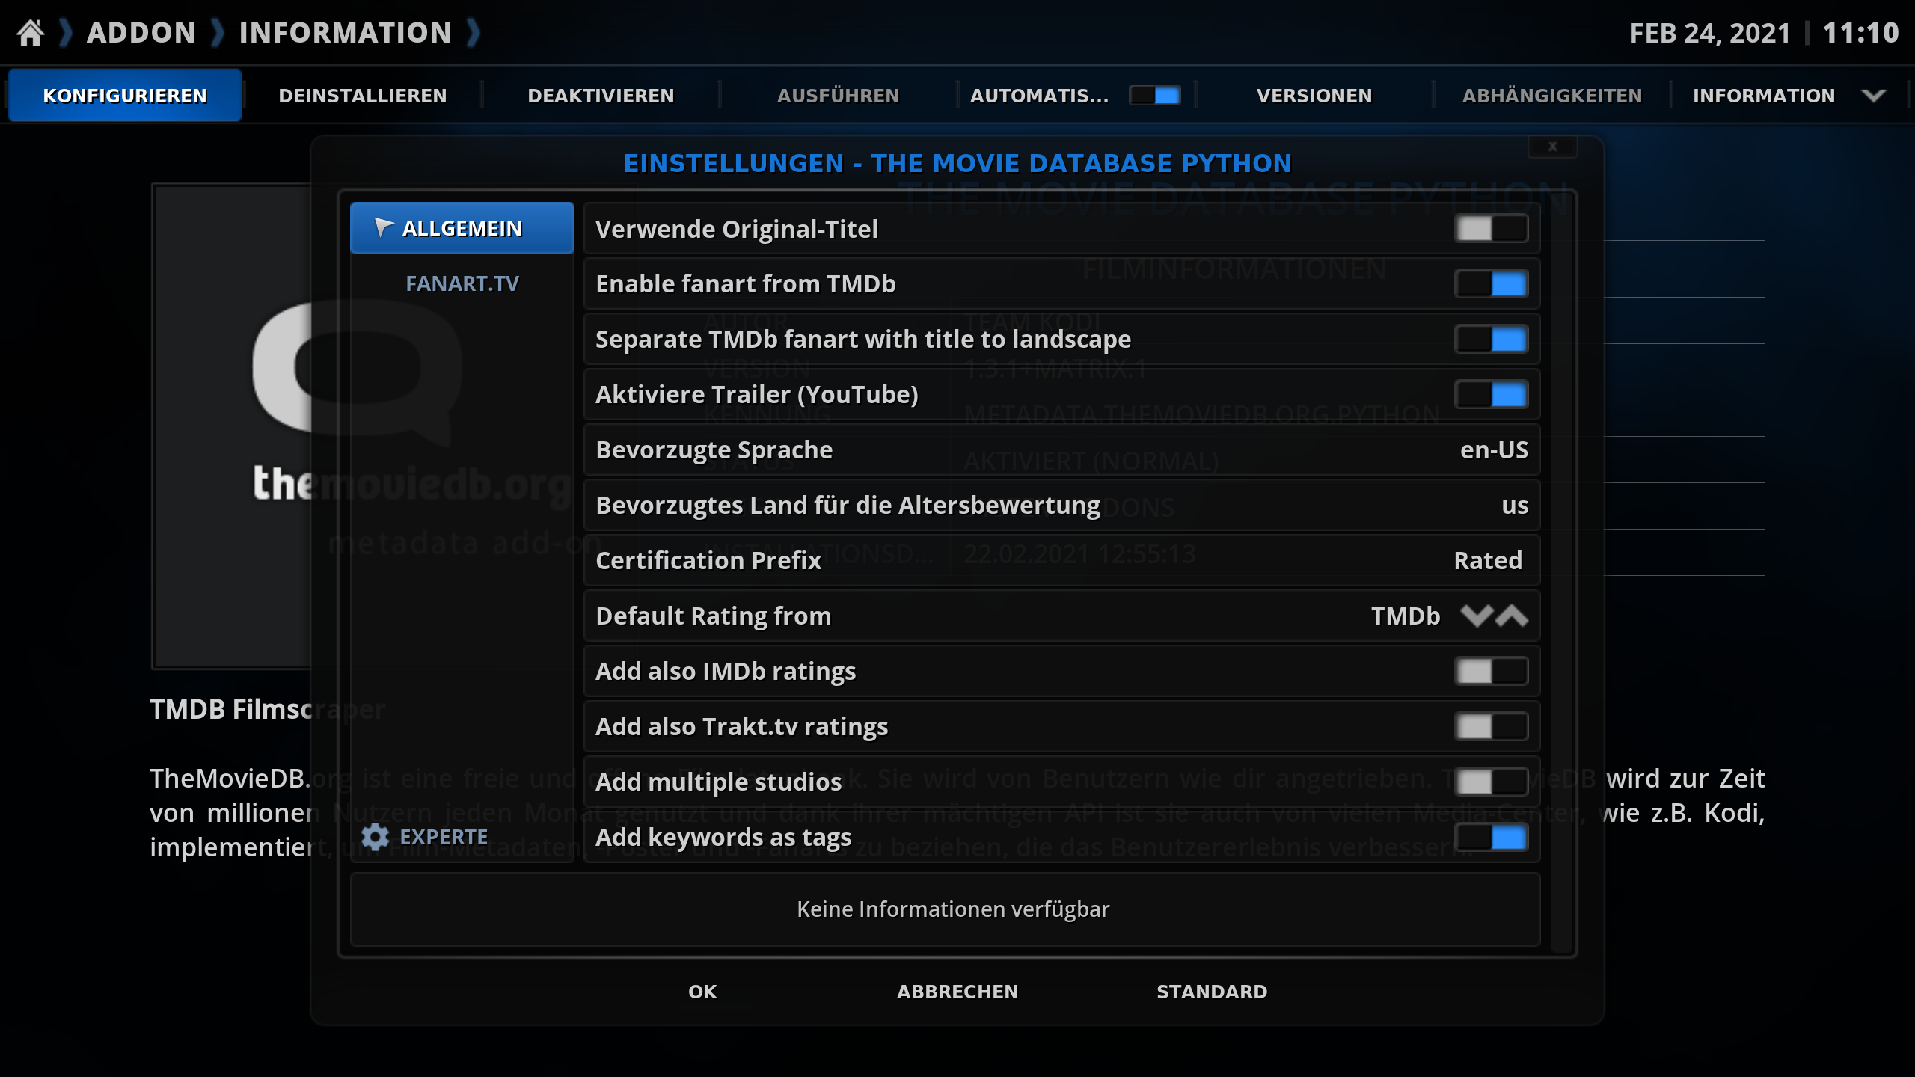Click the INFORMATION breadcrumb
Image resolution: width=1915 pixels, height=1077 pixels.
pos(346,33)
